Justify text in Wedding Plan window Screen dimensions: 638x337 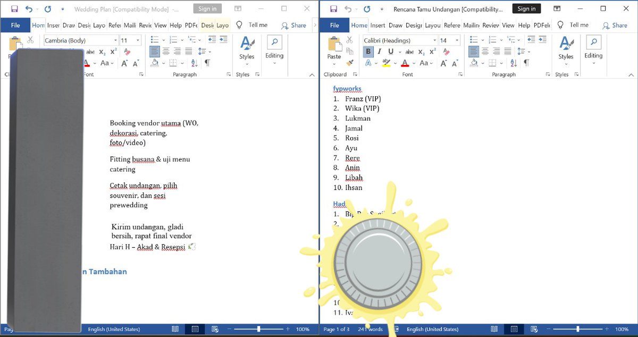pyautogui.click(x=188, y=52)
